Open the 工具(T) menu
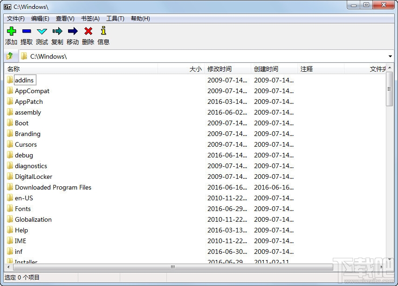 [115, 18]
